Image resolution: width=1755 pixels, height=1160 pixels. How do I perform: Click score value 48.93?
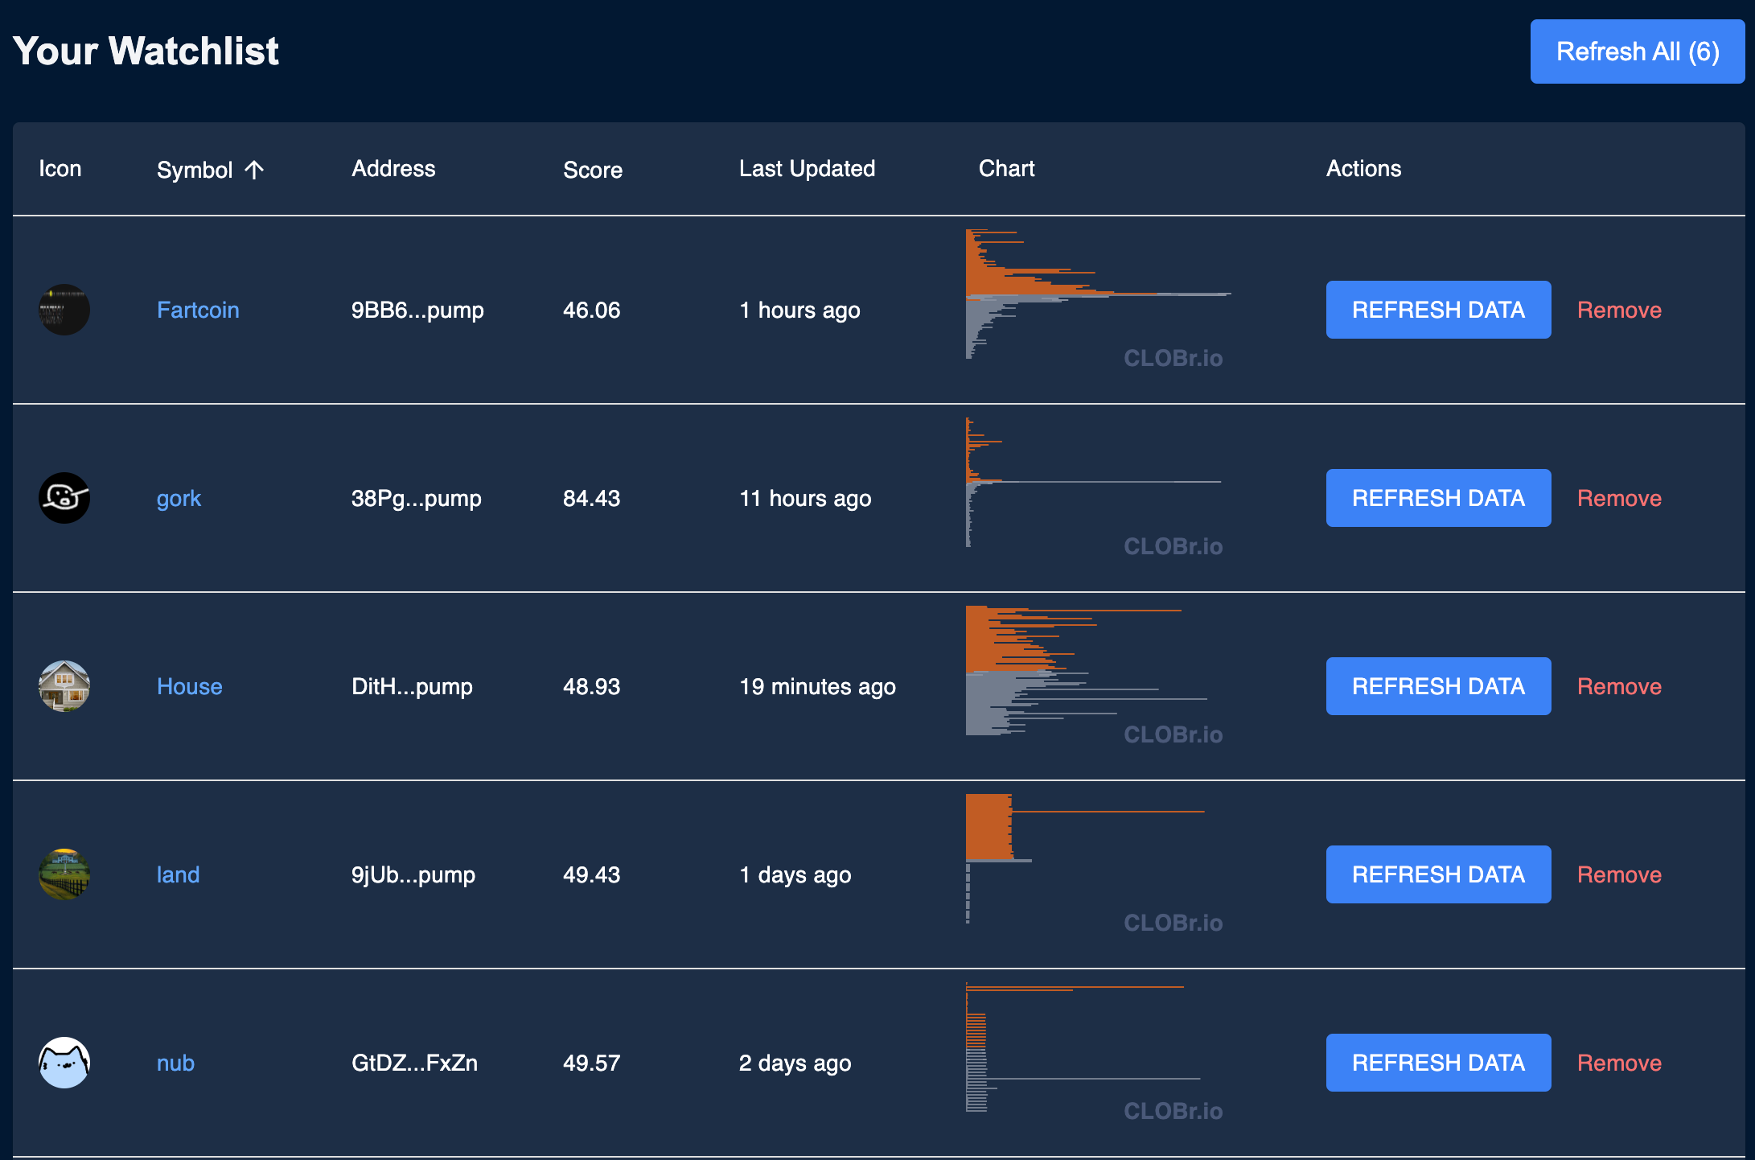(x=592, y=686)
